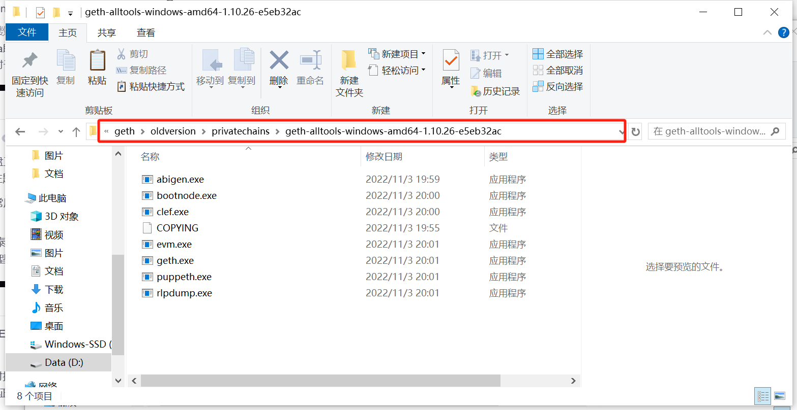The height and width of the screenshot is (410, 797).
Task: Open the New item dropdown
Action: click(x=397, y=54)
